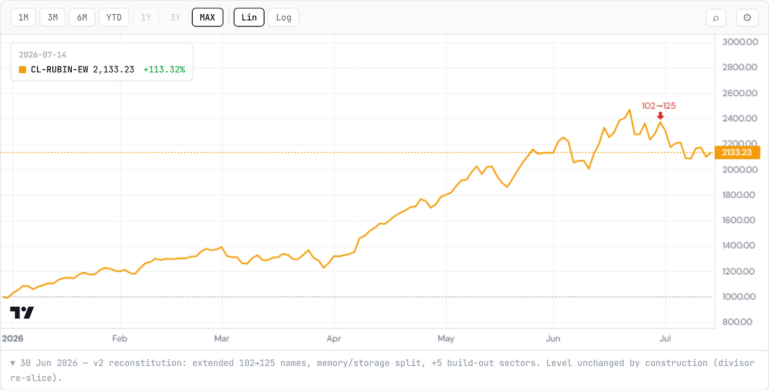Screen dimensions: 769x391
Task: Choose the 3Y range button
Action: pyautogui.click(x=175, y=17)
